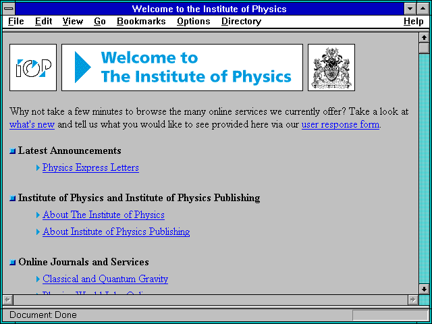
Task: Open About Institute of Physics Publishing link
Action: pos(116,232)
